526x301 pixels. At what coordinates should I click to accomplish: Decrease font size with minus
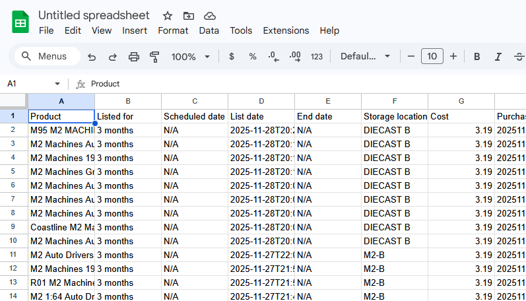click(411, 56)
